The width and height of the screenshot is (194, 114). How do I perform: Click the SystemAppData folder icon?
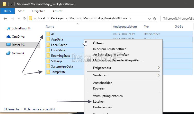(x=48, y=67)
